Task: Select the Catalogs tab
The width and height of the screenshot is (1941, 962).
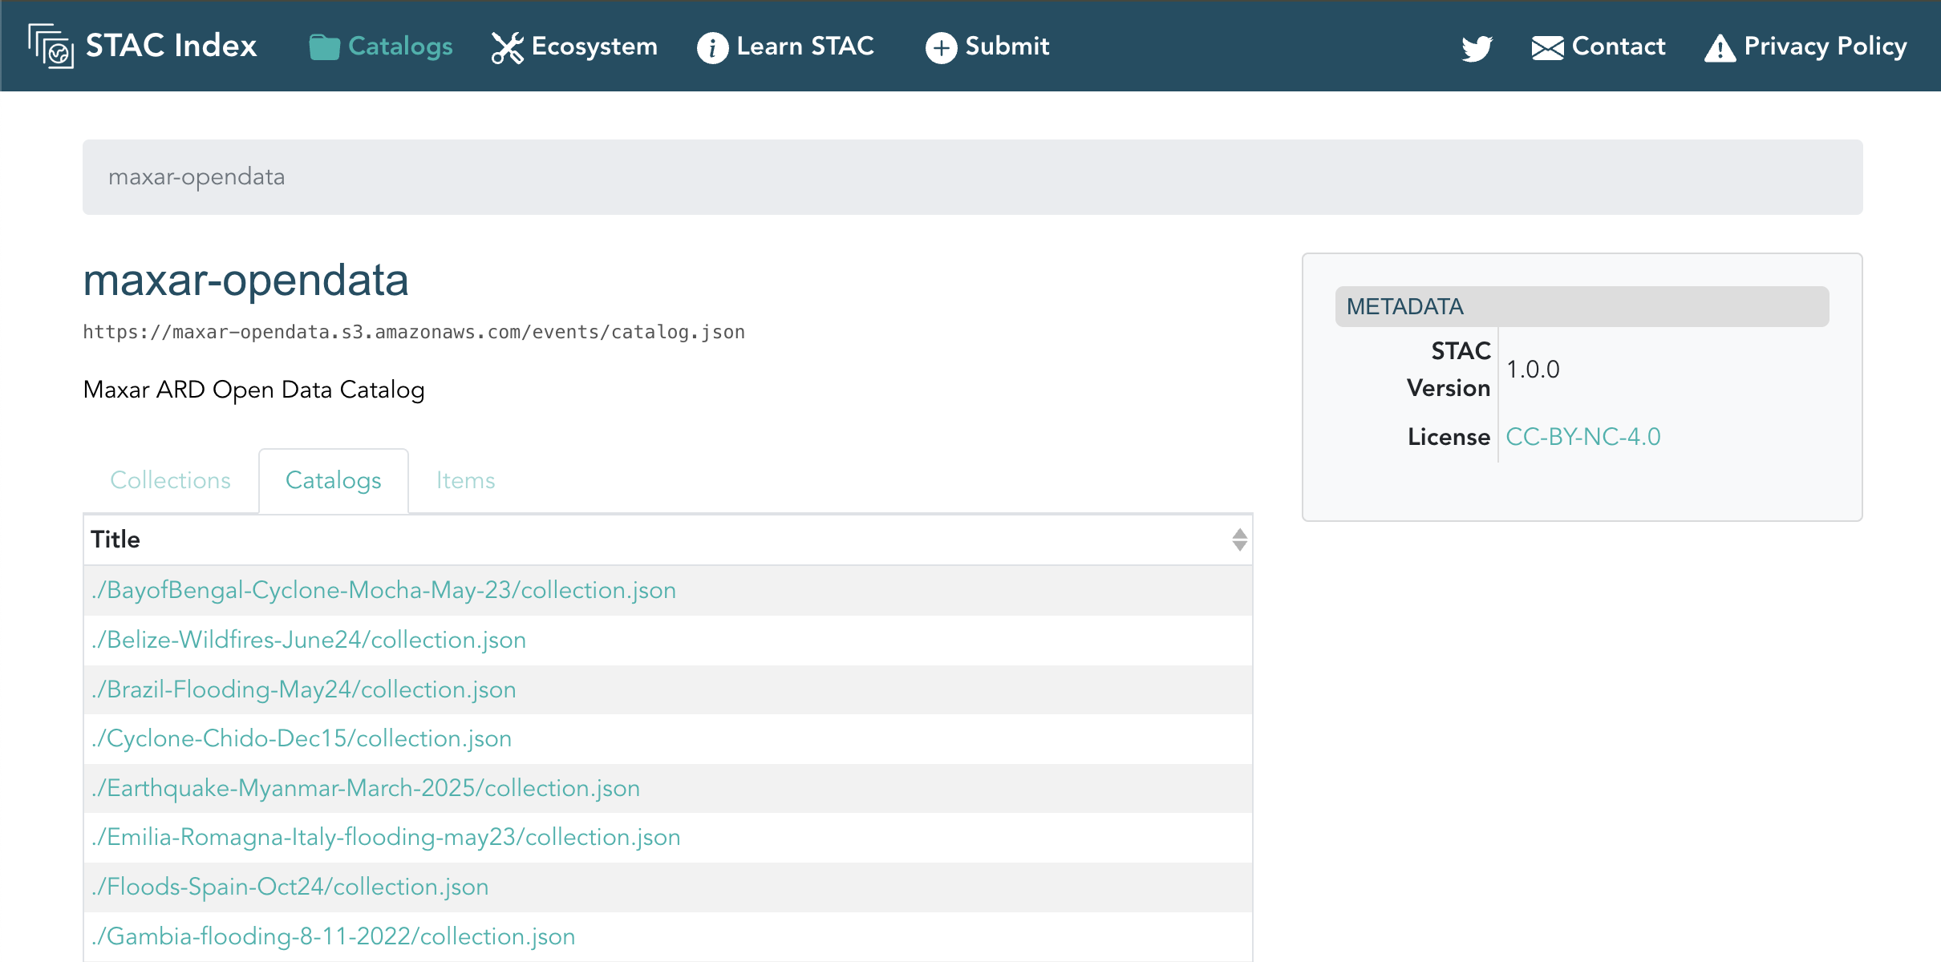Action: pos(334,480)
